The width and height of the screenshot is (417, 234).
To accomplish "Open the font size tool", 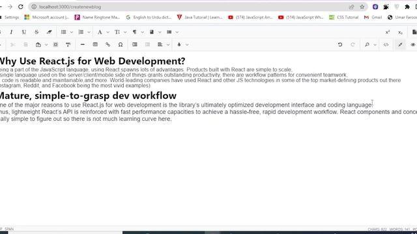I will [x=117, y=32].
